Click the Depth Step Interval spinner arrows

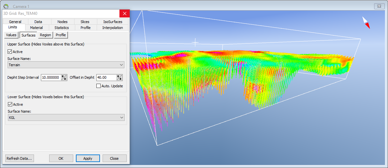point(64,77)
